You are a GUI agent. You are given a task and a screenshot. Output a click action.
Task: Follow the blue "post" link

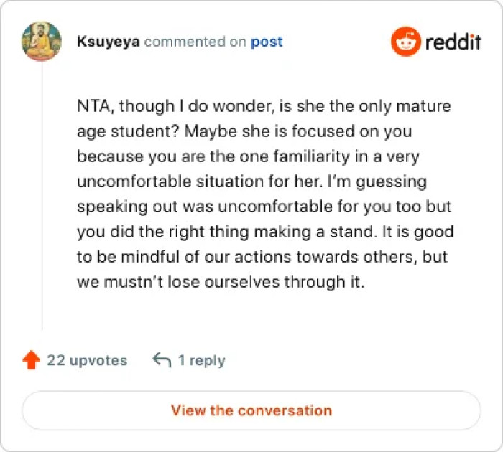pos(267,42)
